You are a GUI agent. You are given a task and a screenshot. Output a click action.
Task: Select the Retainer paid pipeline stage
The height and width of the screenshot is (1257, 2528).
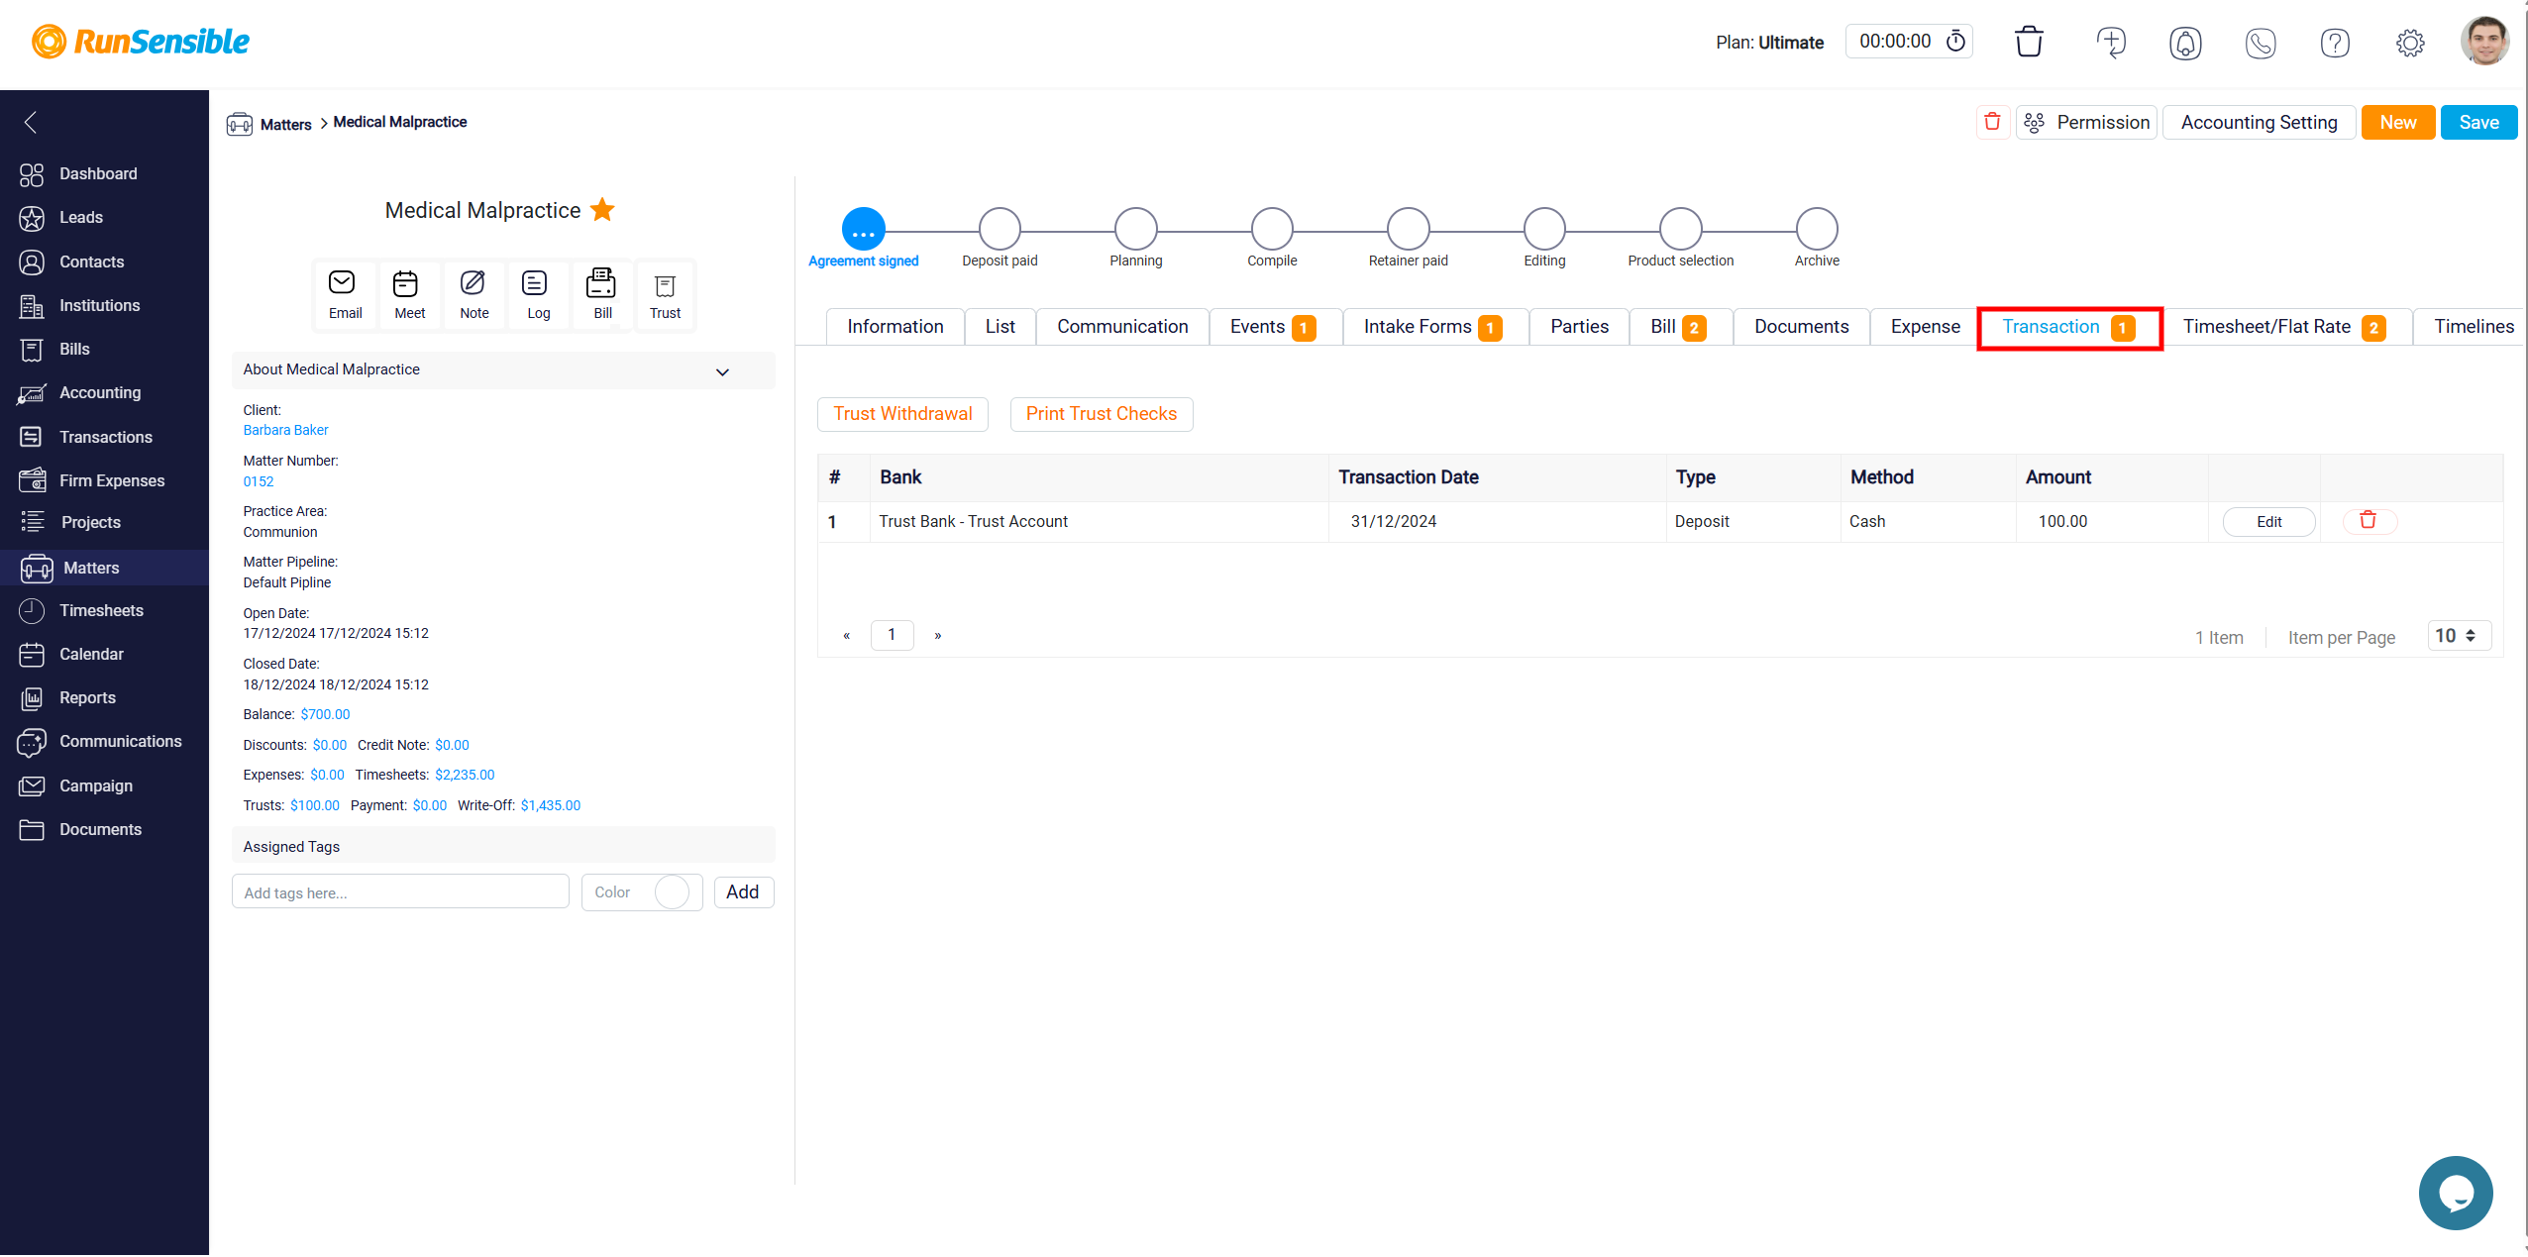[1408, 229]
